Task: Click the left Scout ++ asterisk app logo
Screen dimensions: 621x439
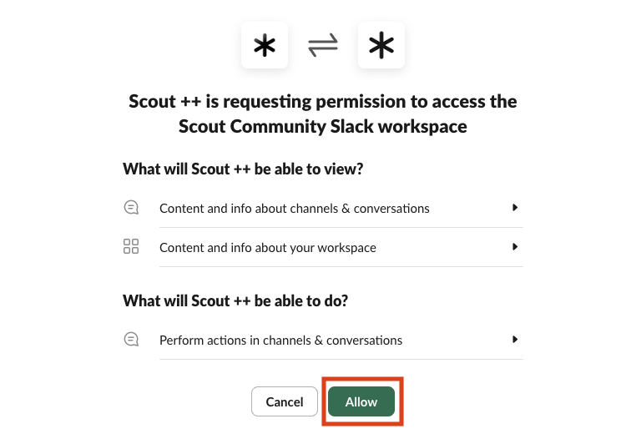Action: pyautogui.click(x=265, y=45)
